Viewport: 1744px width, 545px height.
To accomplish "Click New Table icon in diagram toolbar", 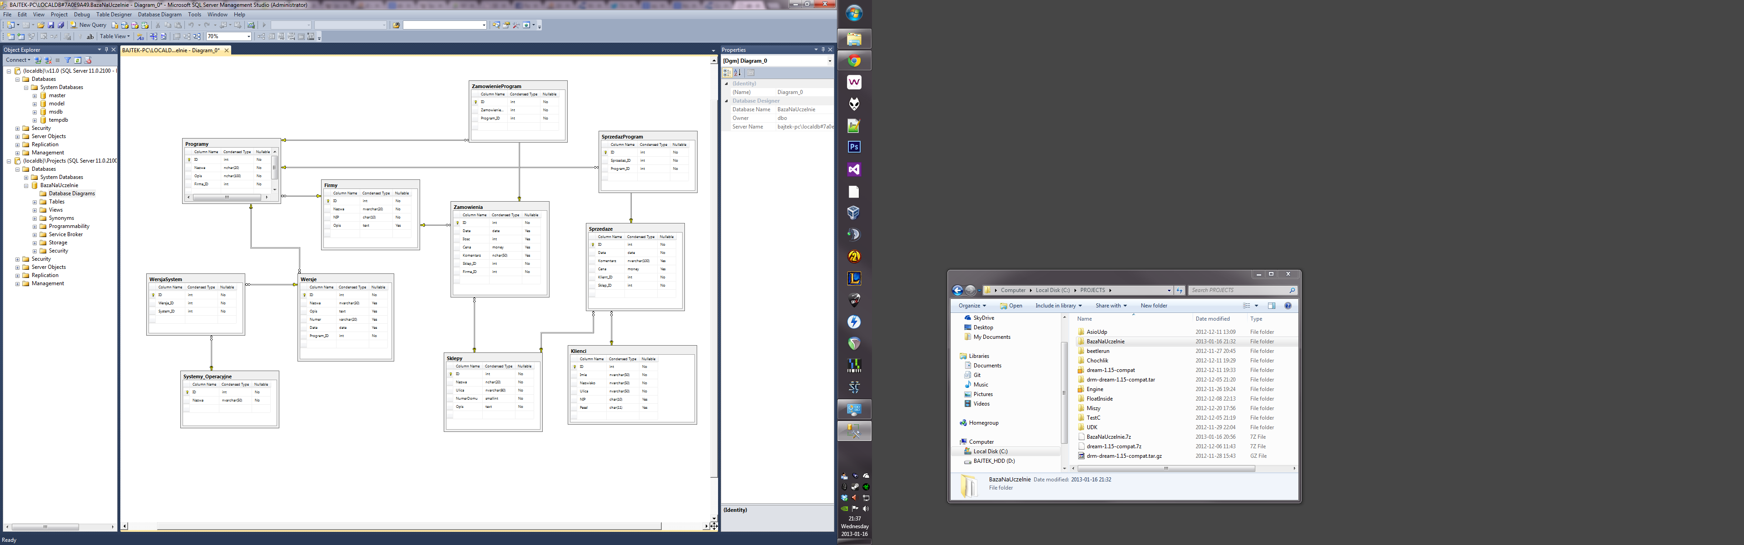I will (11, 36).
